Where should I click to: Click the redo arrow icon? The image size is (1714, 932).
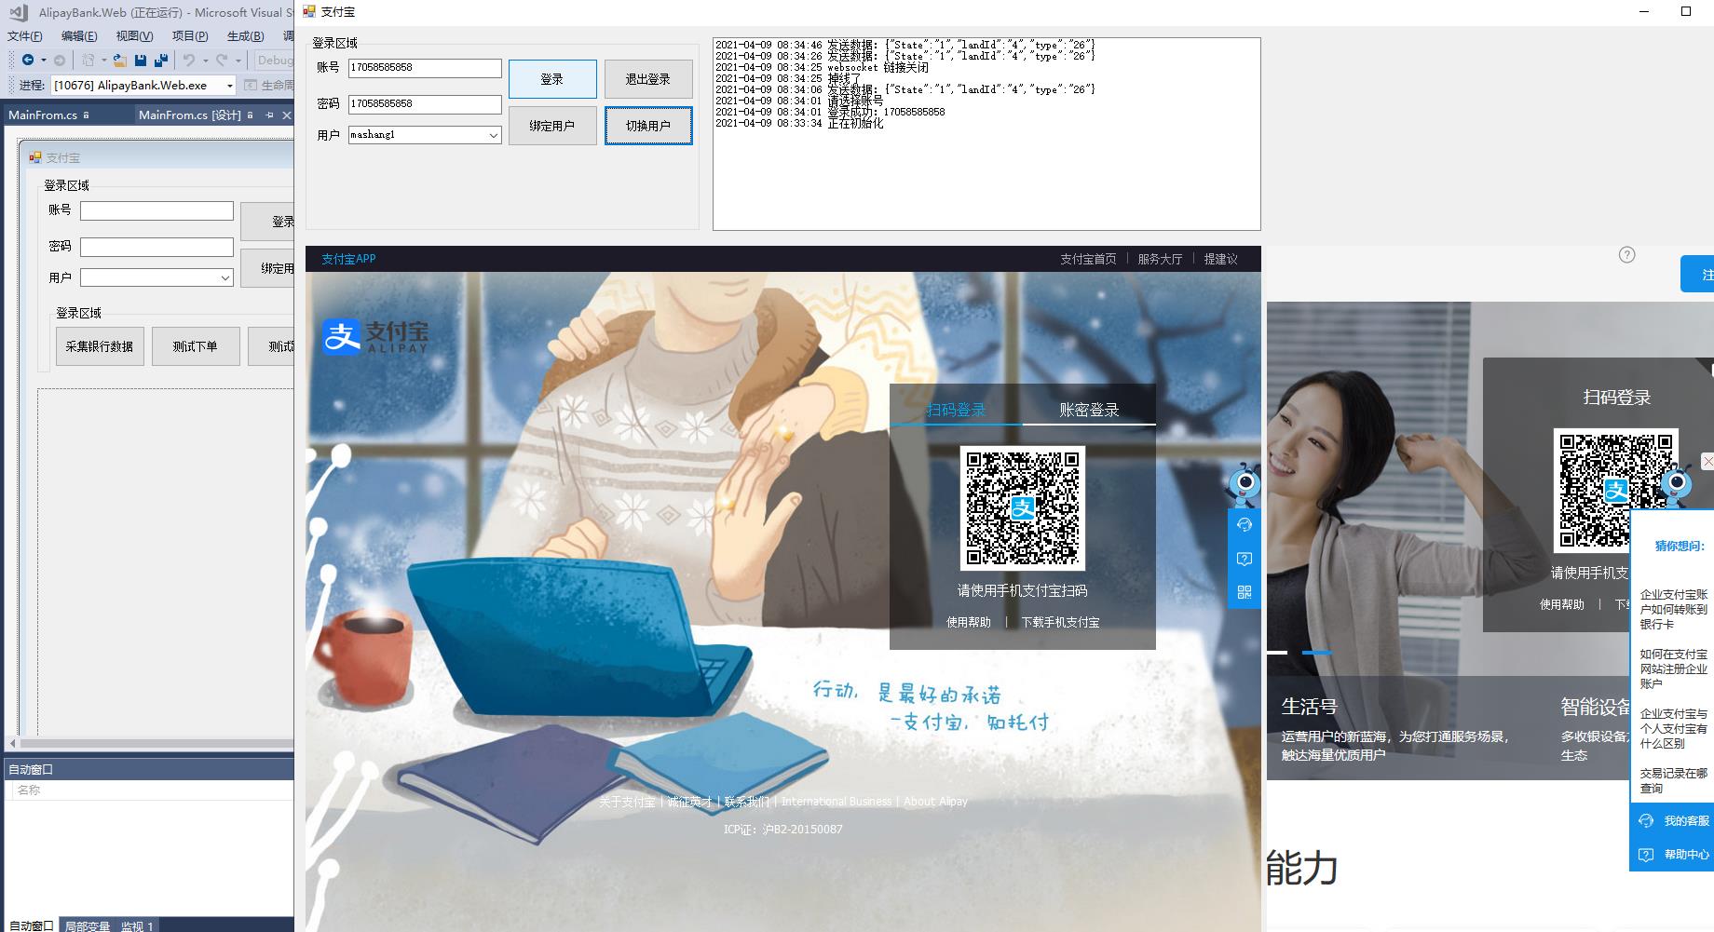[222, 60]
